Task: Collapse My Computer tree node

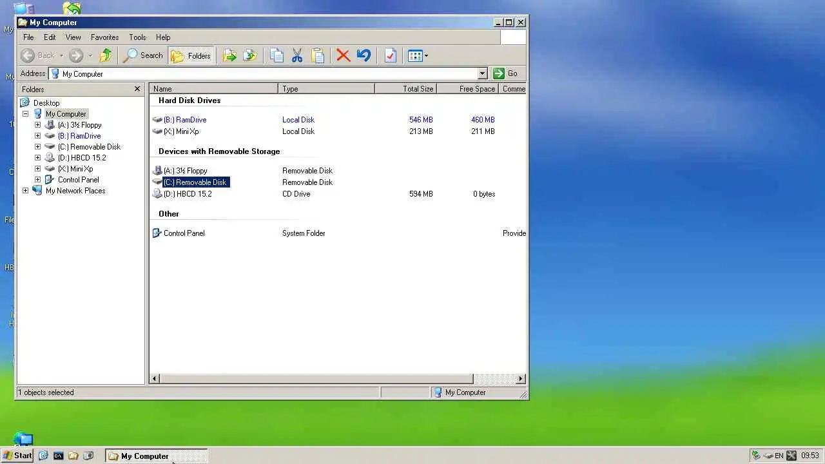Action: pyautogui.click(x=26, y=114)
